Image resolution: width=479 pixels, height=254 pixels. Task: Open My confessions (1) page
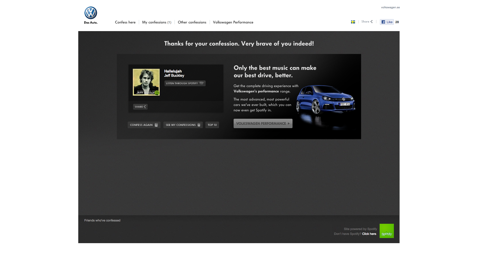[157, 22]
